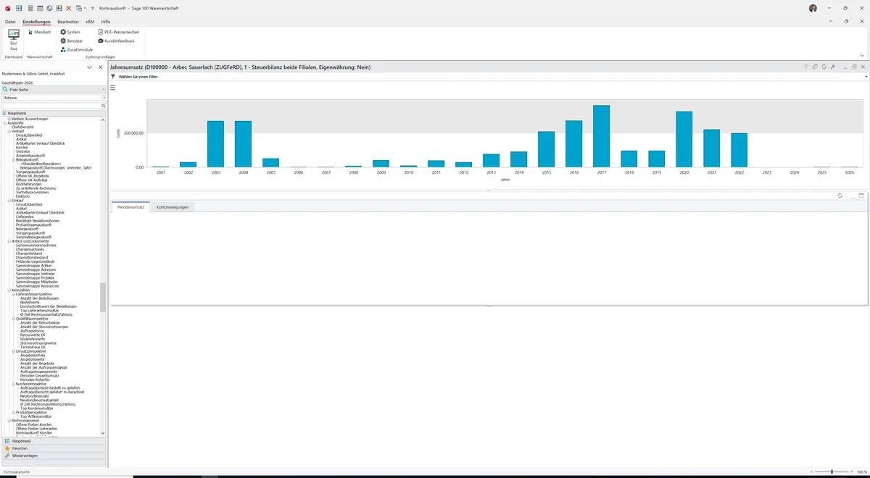This screenshot has height=478, width=870.
Task: Click the copy windows icon in Jahresumsatz header
Action: [815, 67]
